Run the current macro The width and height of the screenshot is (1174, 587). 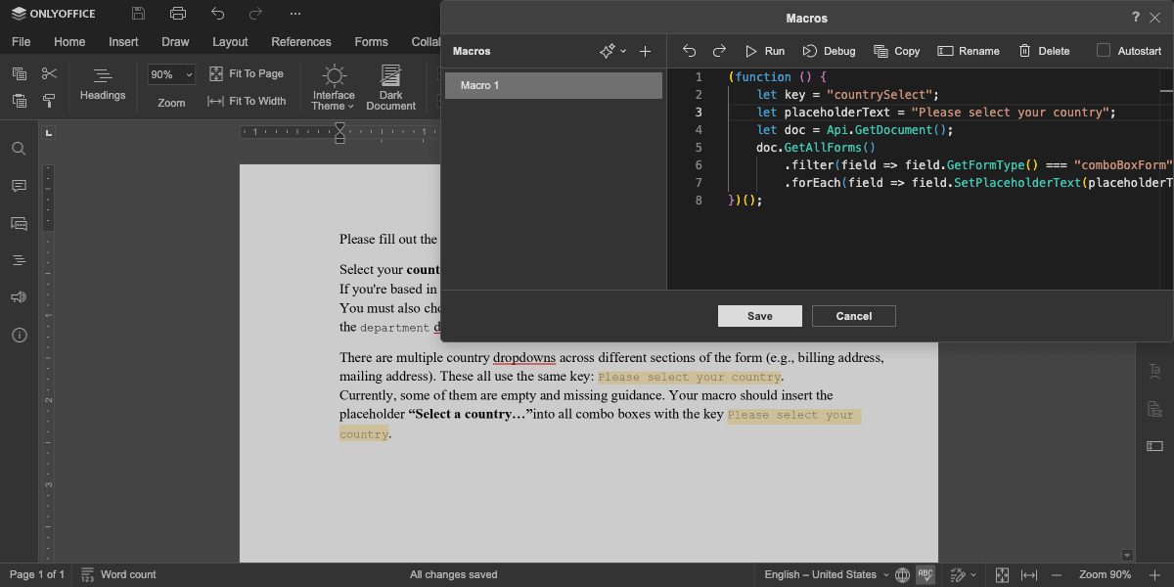[x=764, y=51]
